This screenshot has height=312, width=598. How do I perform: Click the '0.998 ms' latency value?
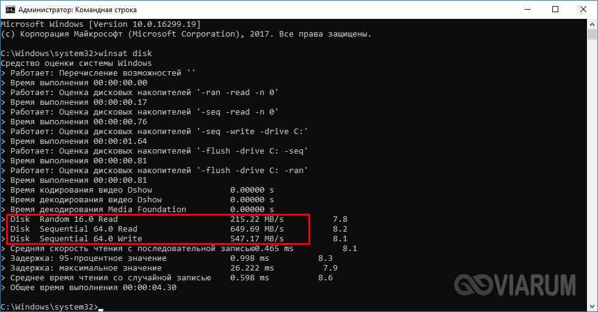click(x=250, y=258)
